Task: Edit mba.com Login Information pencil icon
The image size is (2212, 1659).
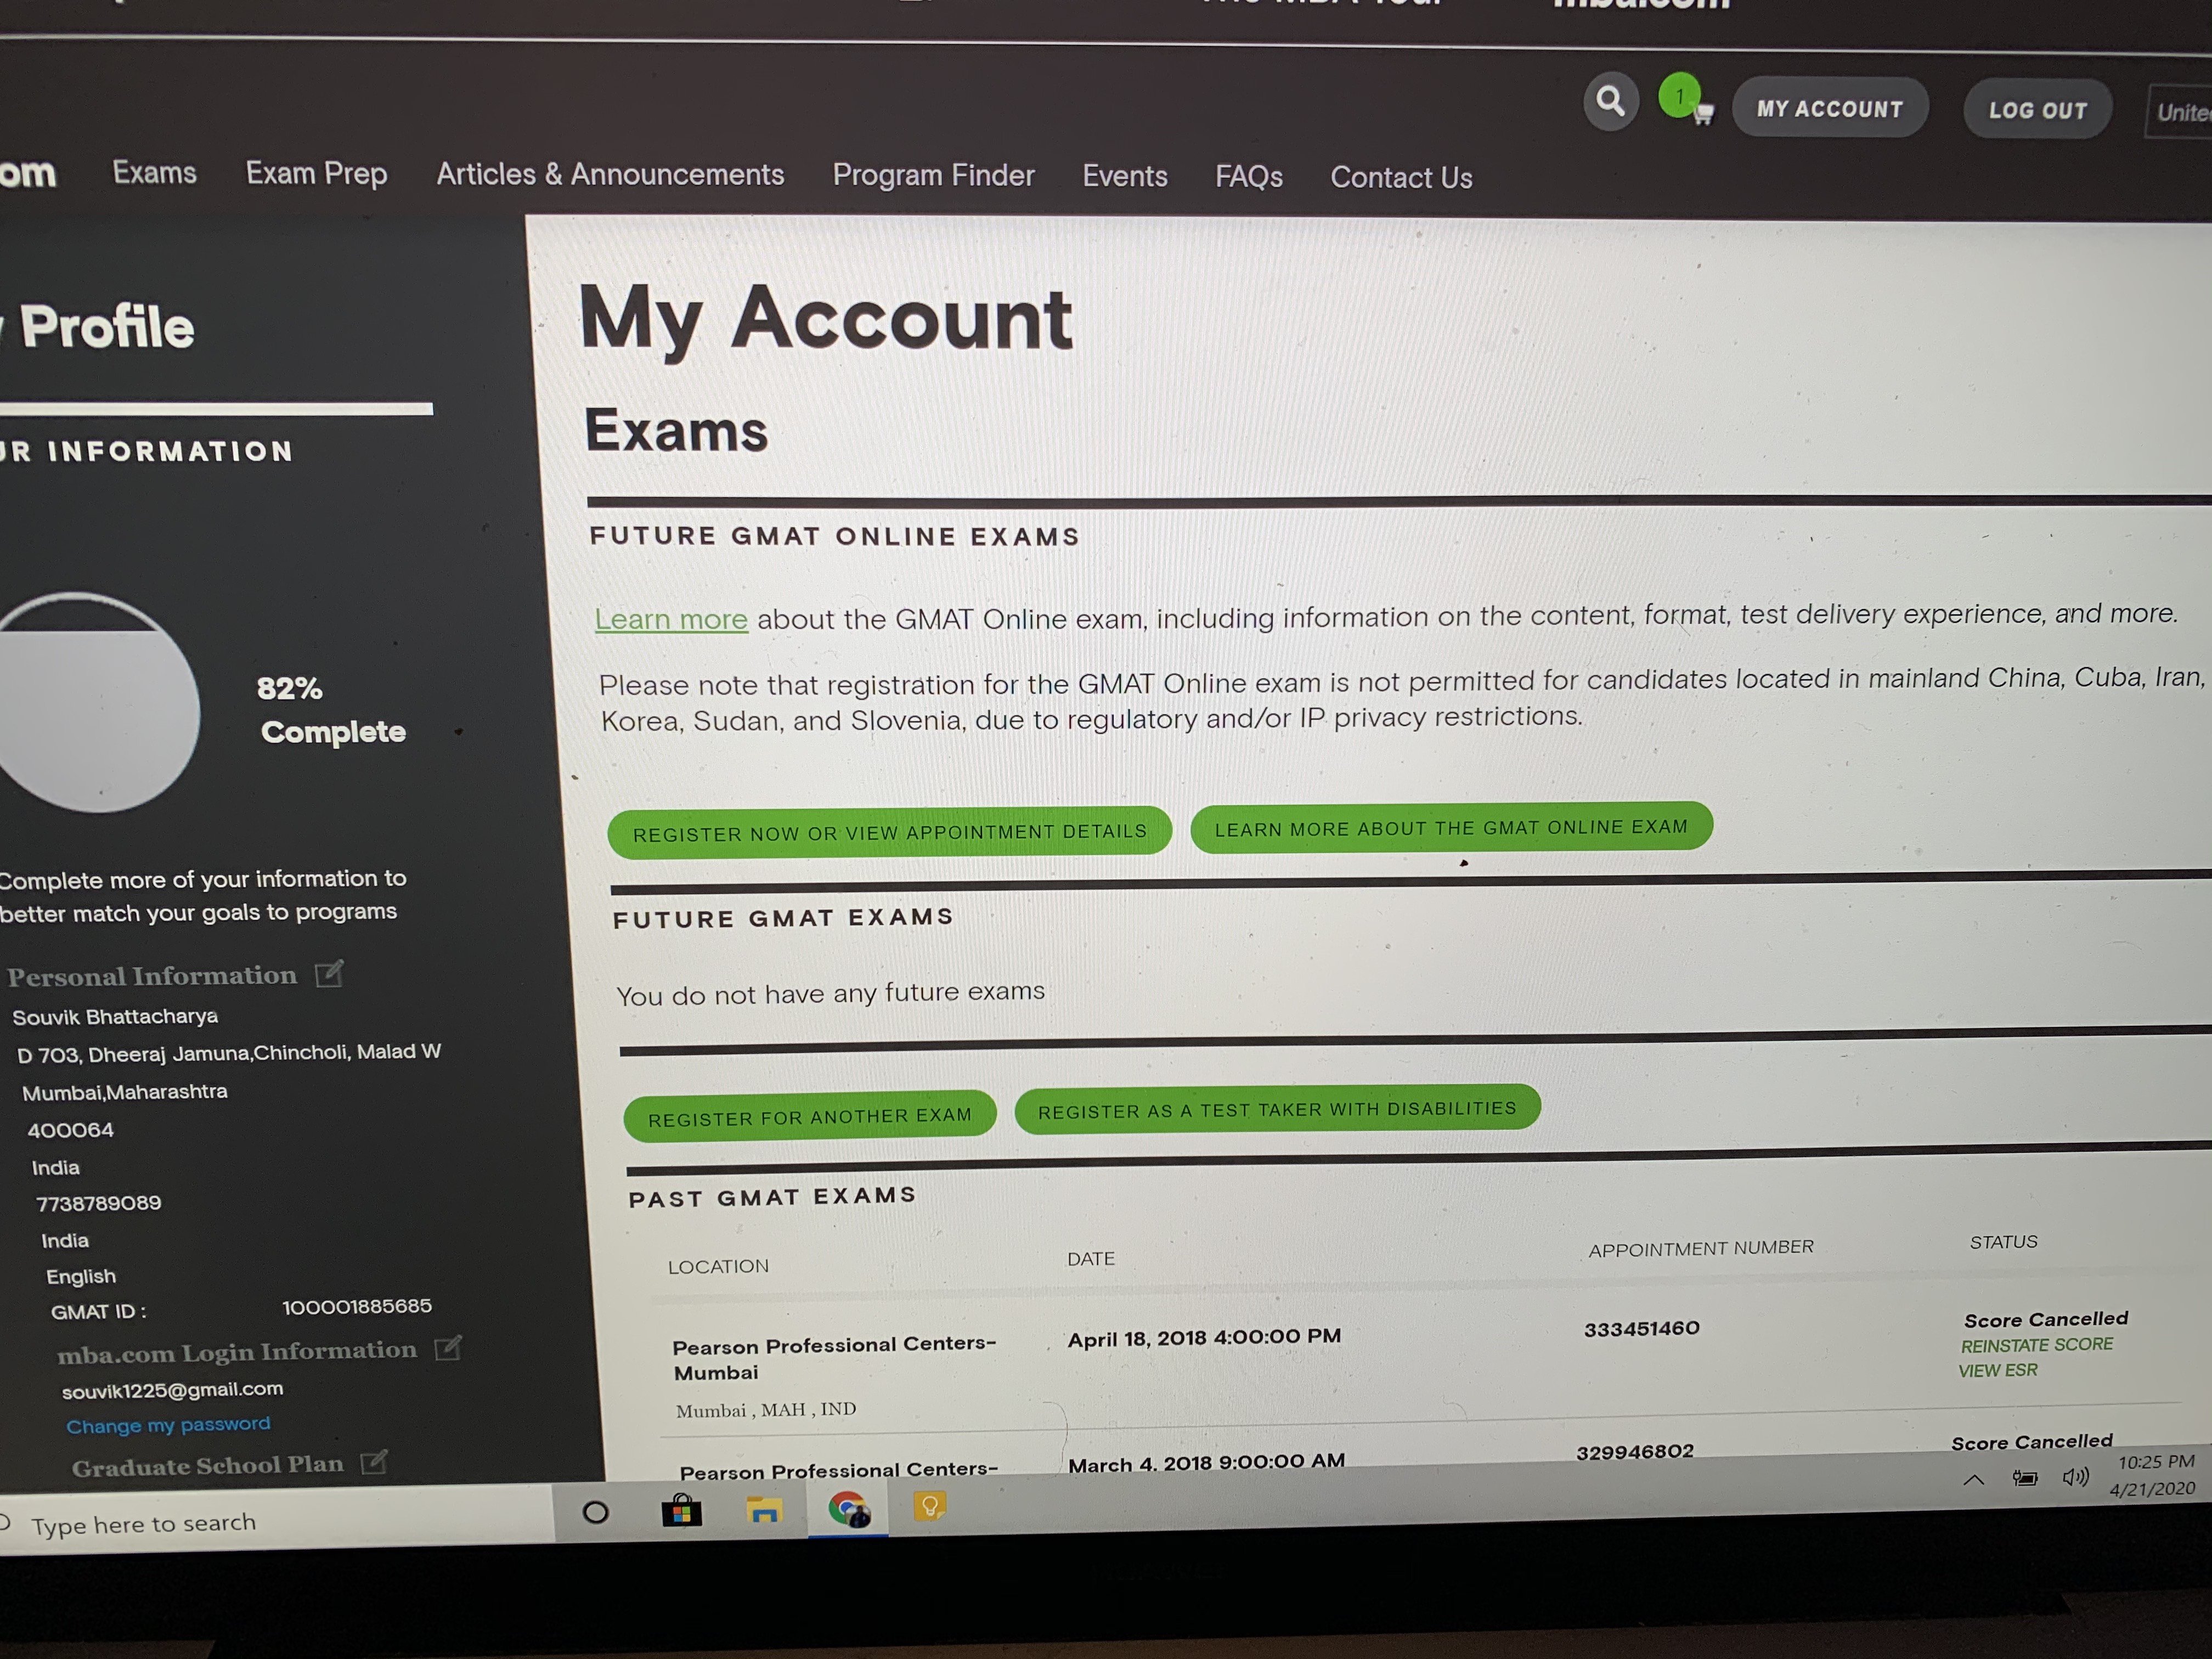Action: pos(448,1348)
